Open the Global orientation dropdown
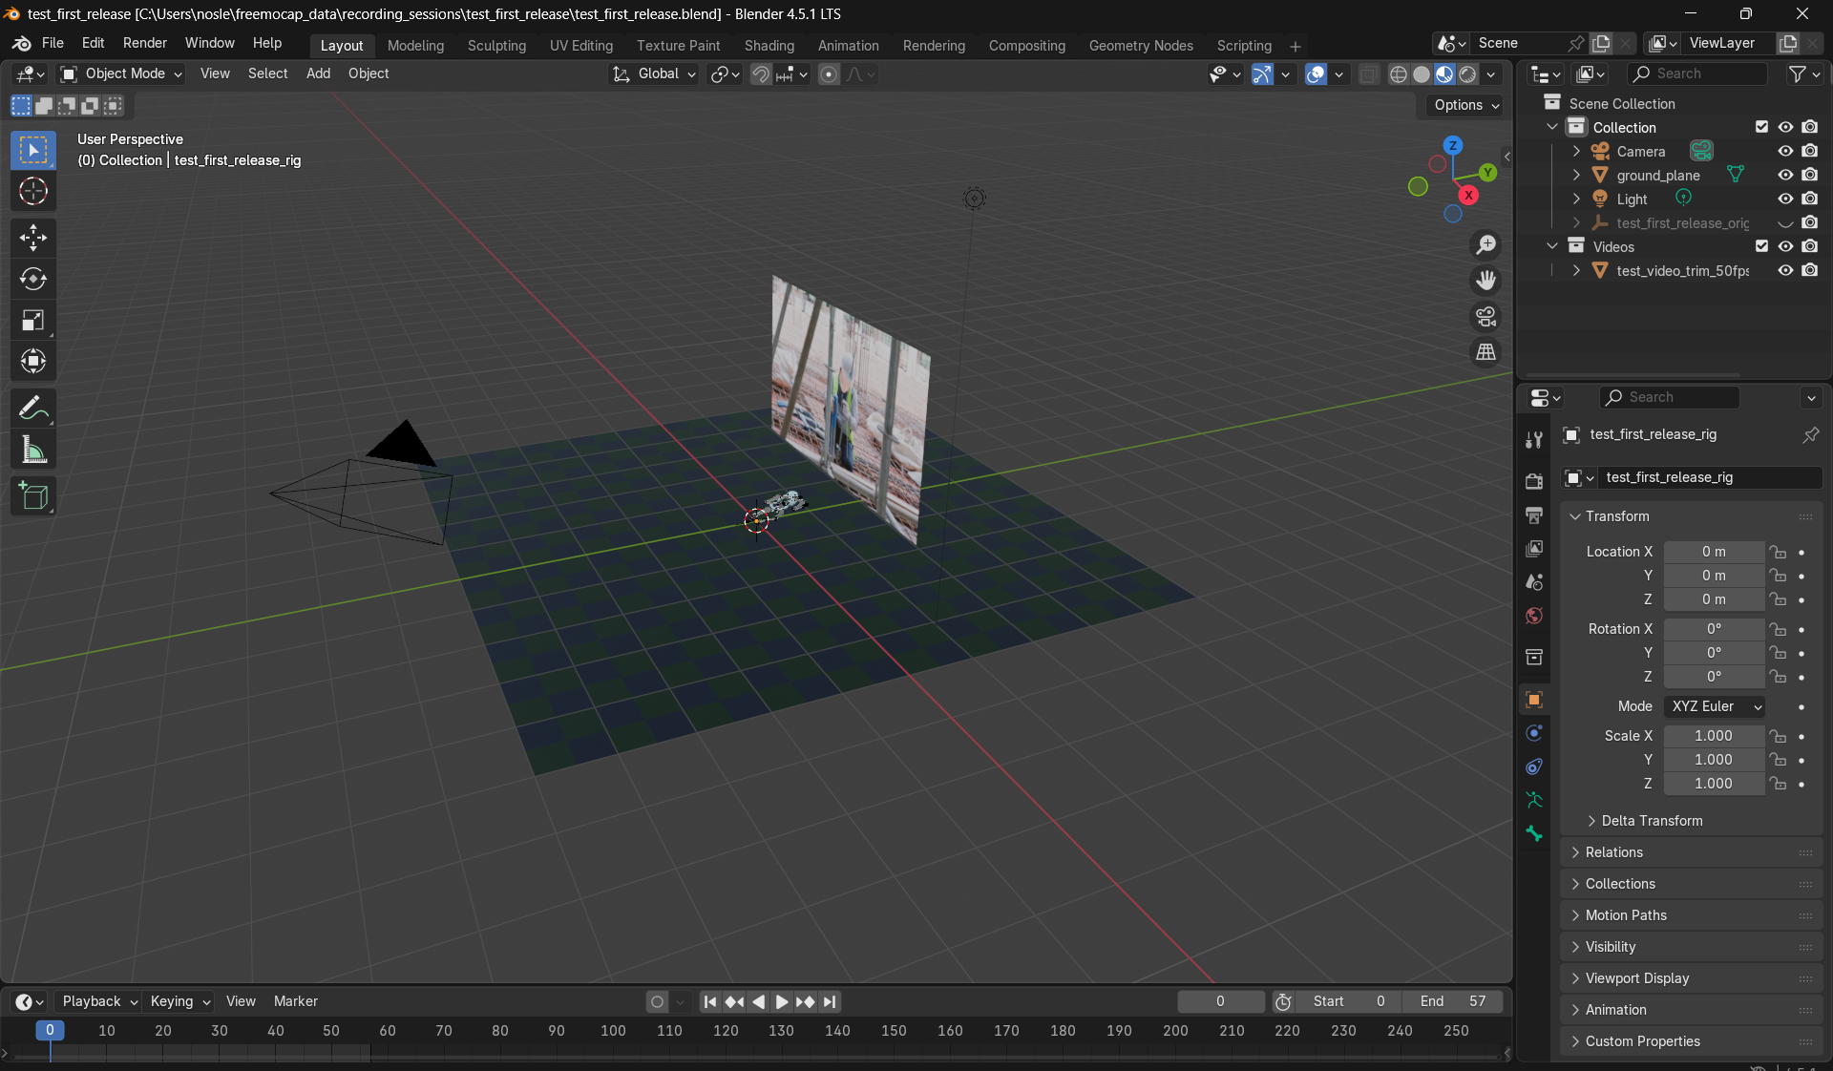The width and height of the screenshot is (1833, 1071). 653,73
